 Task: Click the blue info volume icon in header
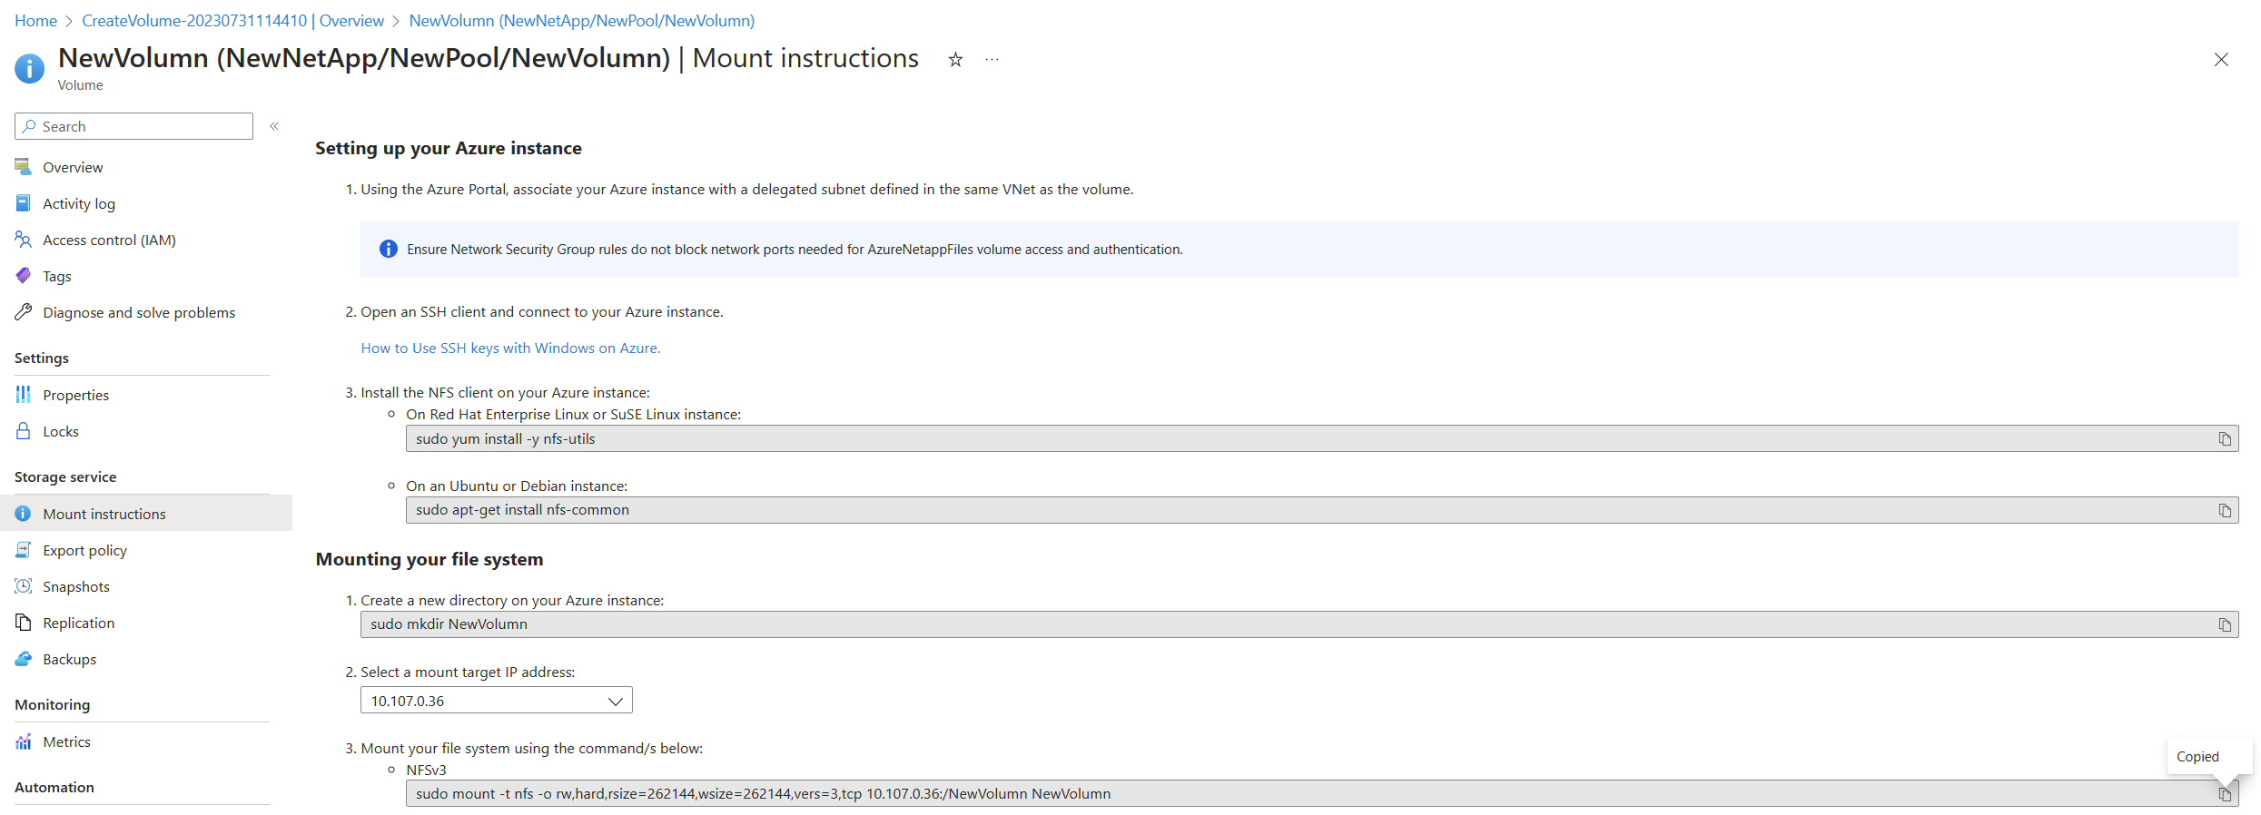pos(29,68)
